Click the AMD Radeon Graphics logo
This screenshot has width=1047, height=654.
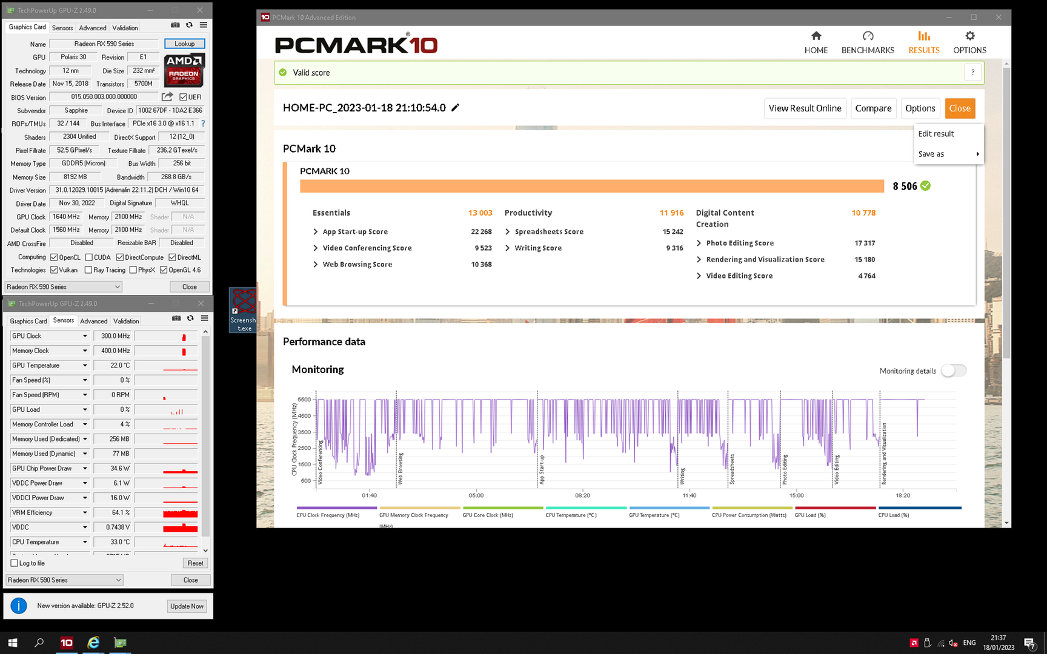click(x=184, y=70)
